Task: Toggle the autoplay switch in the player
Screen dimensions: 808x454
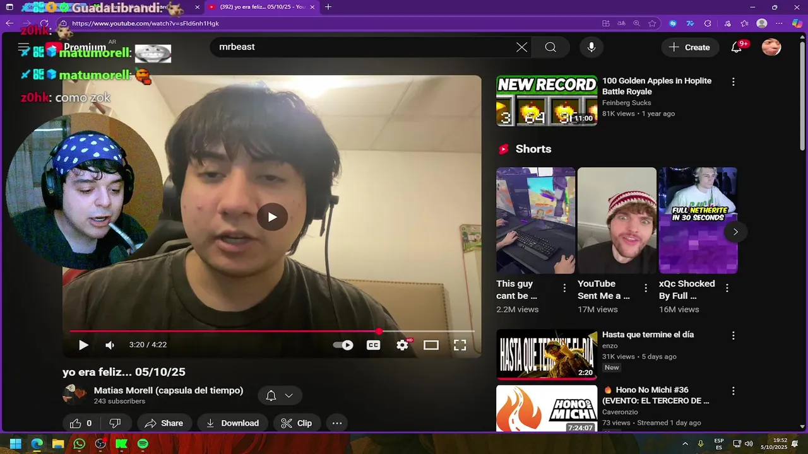Action: click(343, 345)
